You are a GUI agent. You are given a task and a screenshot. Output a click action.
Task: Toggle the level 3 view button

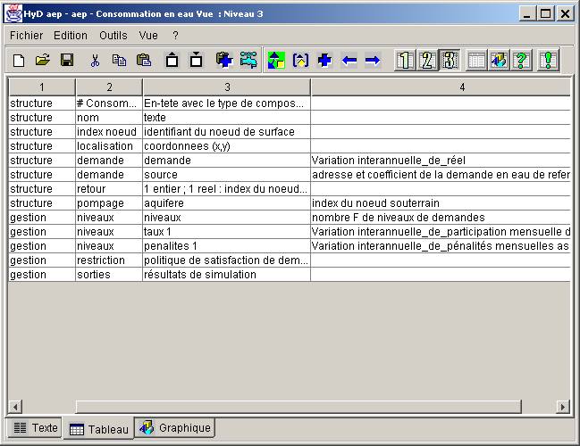click(x=450, y=60)
